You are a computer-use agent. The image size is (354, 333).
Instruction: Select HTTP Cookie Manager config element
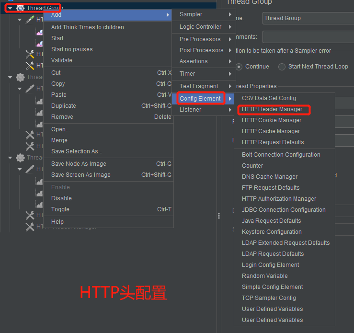click(x=272, y=120)
